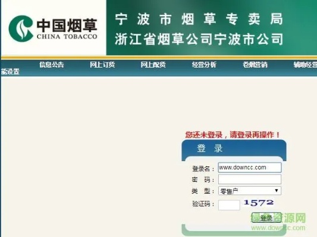The height and width of the screenshot is (237, 317).
Task: Click the China Tobacco logo
Action: click(53, 28)
